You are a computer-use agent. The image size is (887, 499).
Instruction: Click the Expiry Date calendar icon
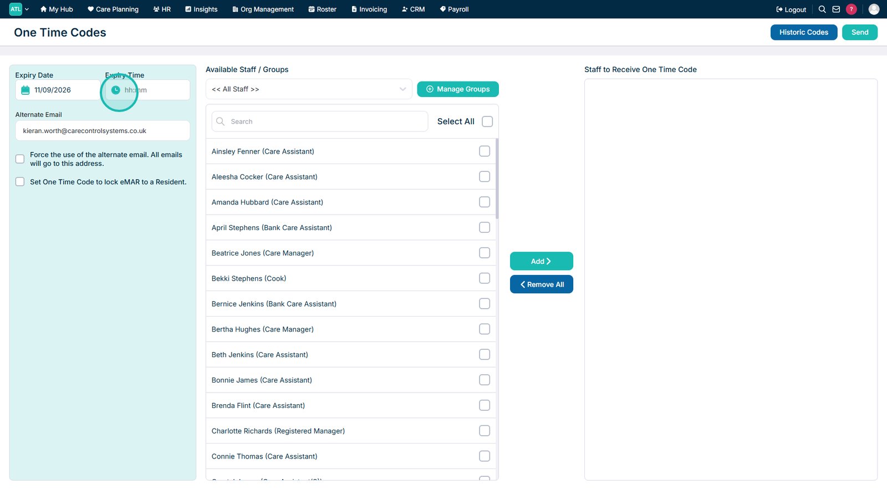pyautogui.click(x=25, y=90)
